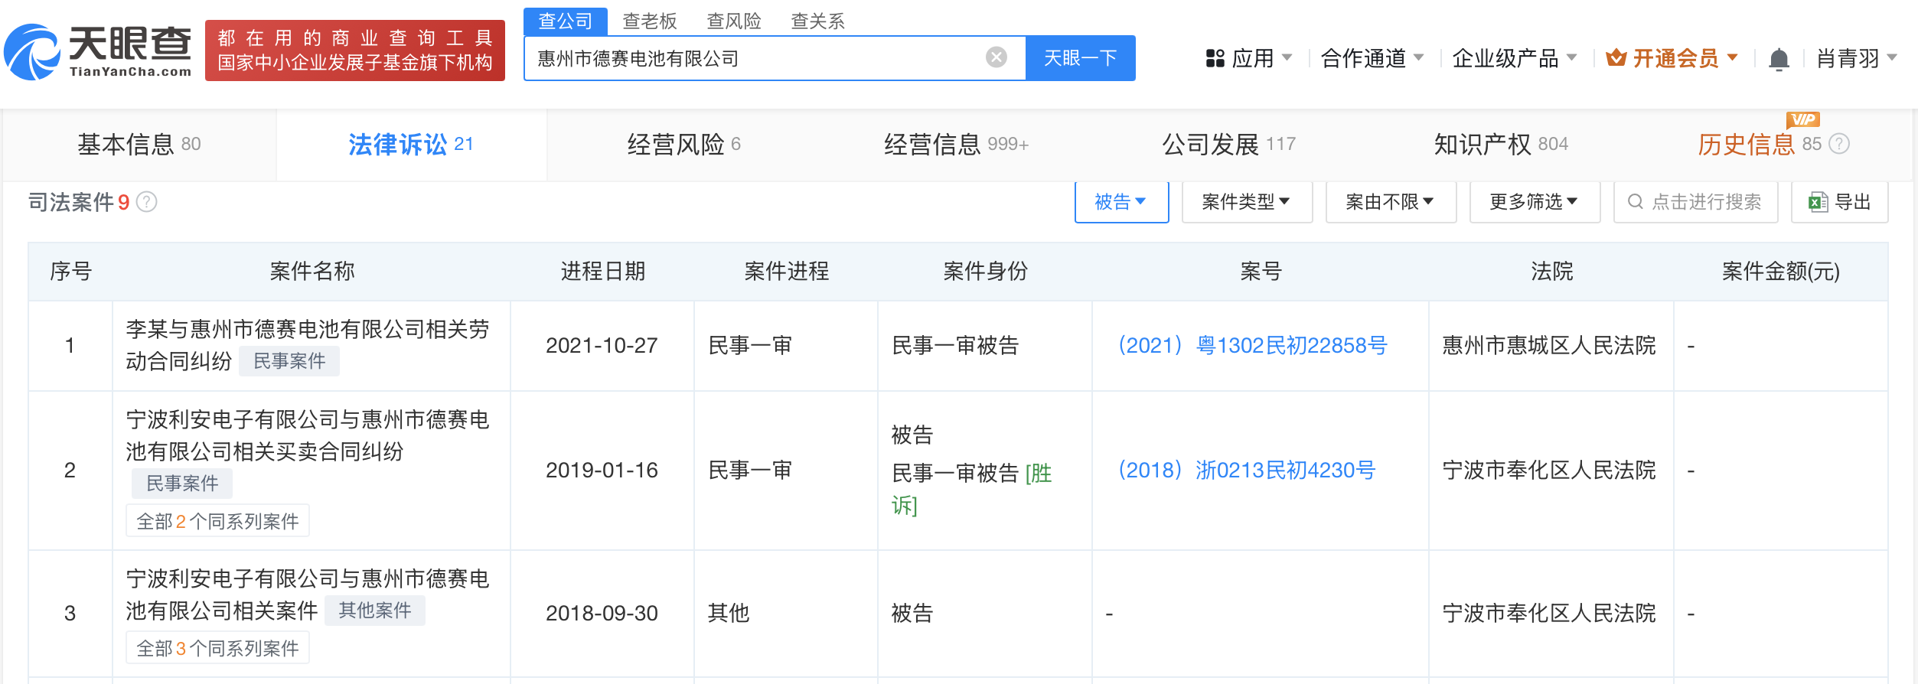Open case link (2021)粤1302民初22858号
Image resolution: width=1918 pixels, height=684 pixels.
[x=1252, y=345]
